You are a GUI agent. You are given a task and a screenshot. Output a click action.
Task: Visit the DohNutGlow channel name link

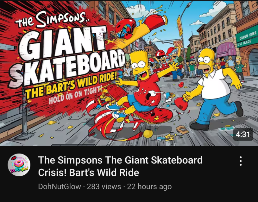click(60, 186)
